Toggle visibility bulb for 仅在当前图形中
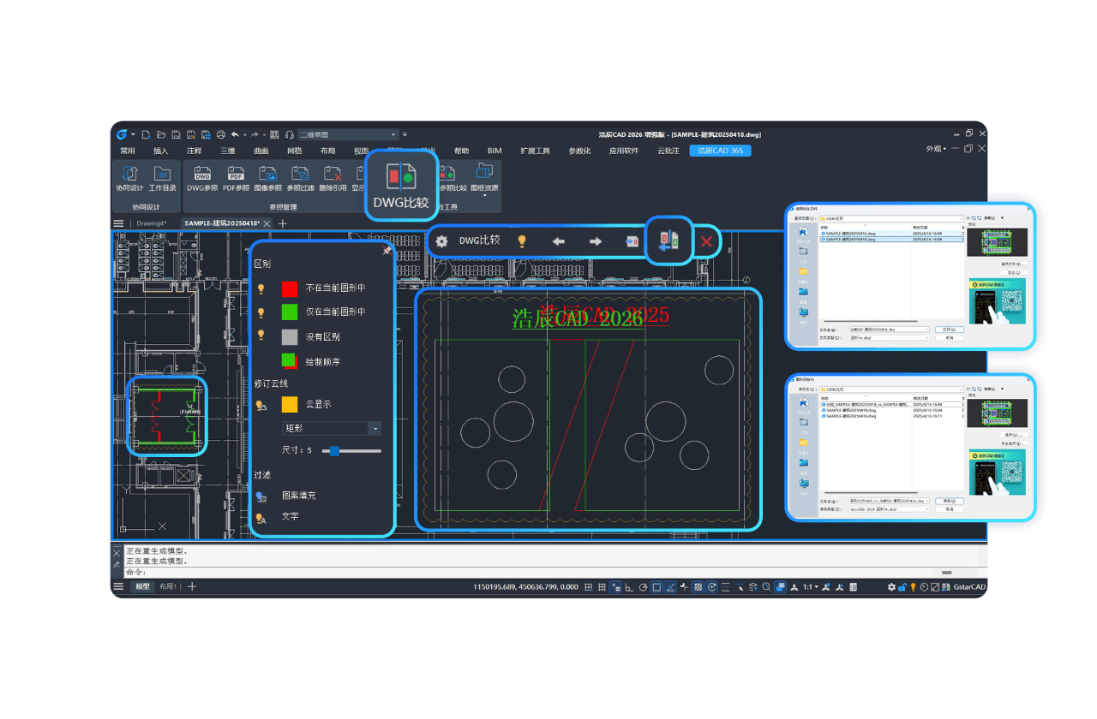Viewport: 1097px width, 719px height. [x=261, y=312]
